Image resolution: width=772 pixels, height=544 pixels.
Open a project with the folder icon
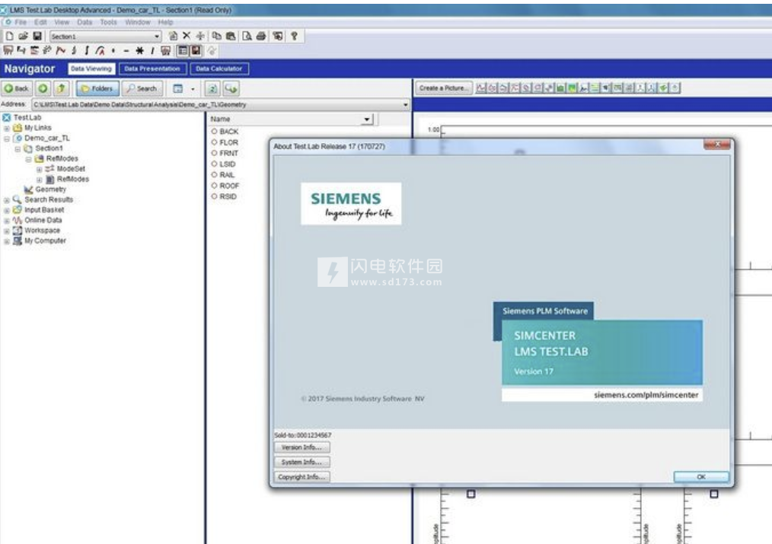coord(23,36)
